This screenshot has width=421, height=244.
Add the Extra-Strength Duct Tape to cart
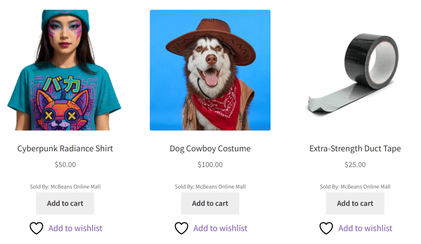(355, 203)
